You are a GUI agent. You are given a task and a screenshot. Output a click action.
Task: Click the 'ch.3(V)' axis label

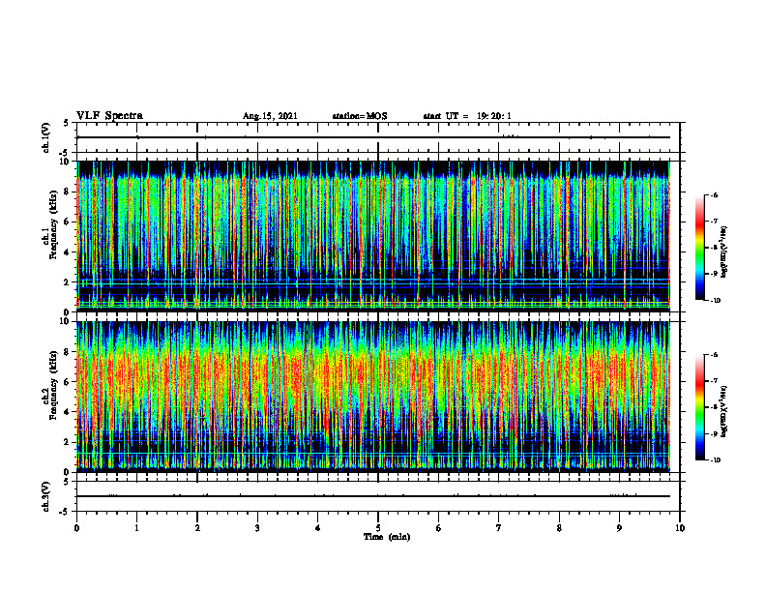(x=46, y=497)
